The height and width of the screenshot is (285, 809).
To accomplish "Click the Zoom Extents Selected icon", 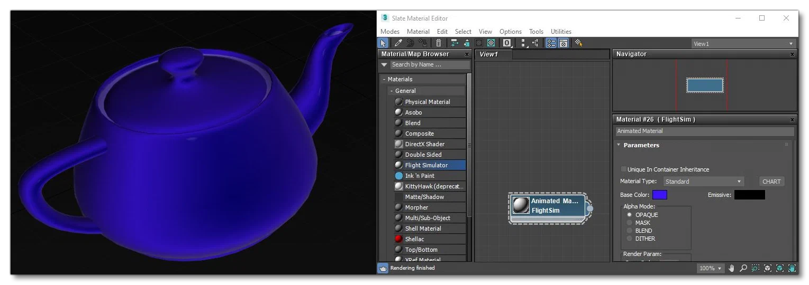I will (x=779, y=268).
